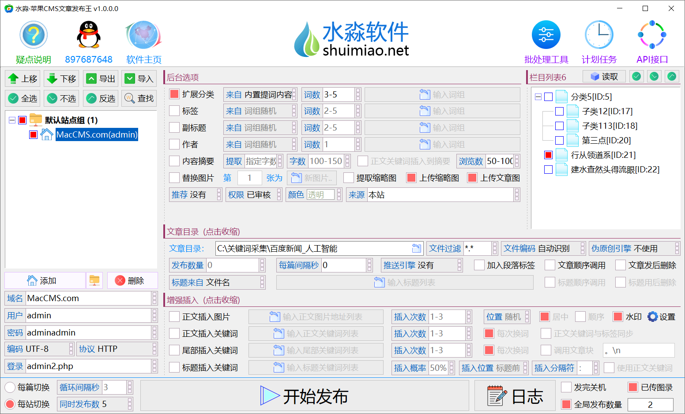Screen dimensions: 685x414
Task: Open the 计划任务 clock icon
Action: tap(599, 35)
